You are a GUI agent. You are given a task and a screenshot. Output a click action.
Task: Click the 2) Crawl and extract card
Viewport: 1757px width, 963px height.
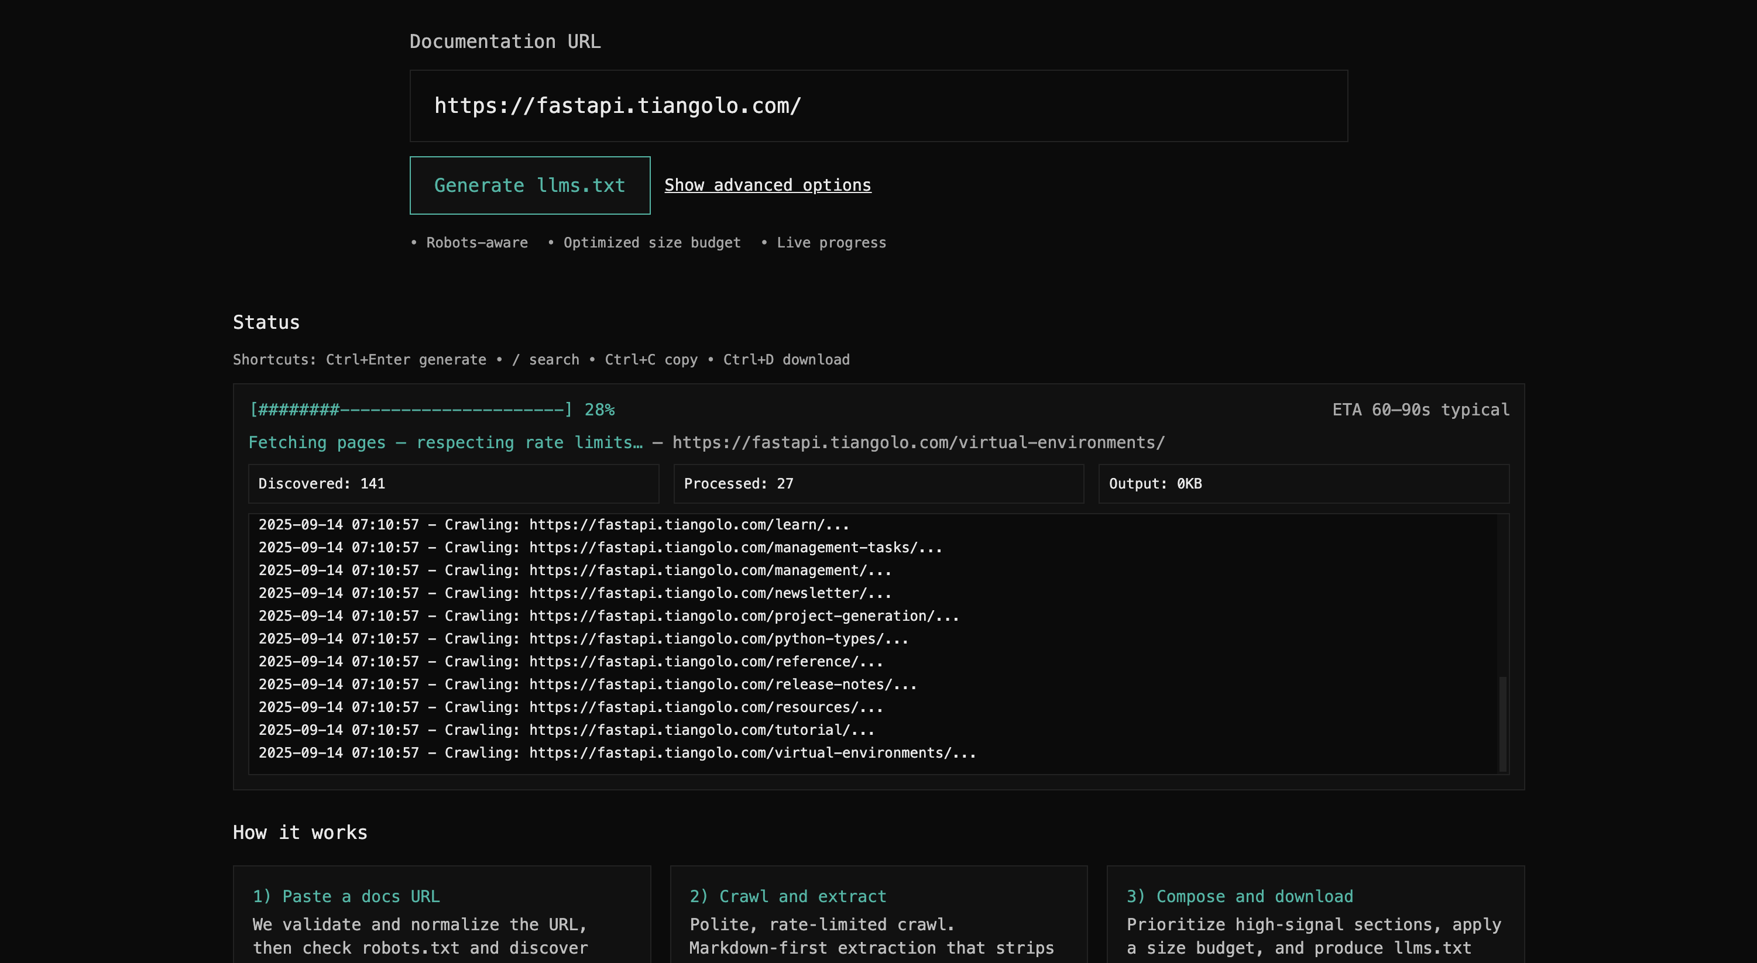tap(878, 914)
